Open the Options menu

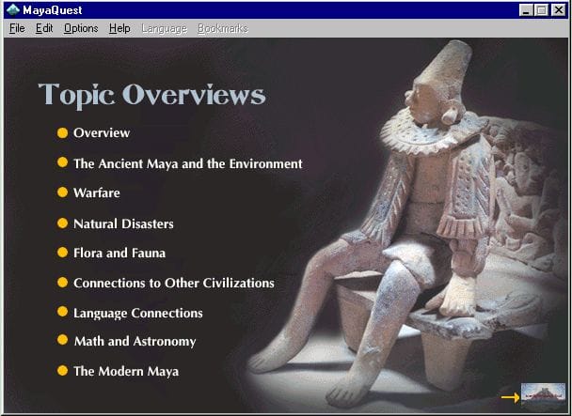click(81, 28)
